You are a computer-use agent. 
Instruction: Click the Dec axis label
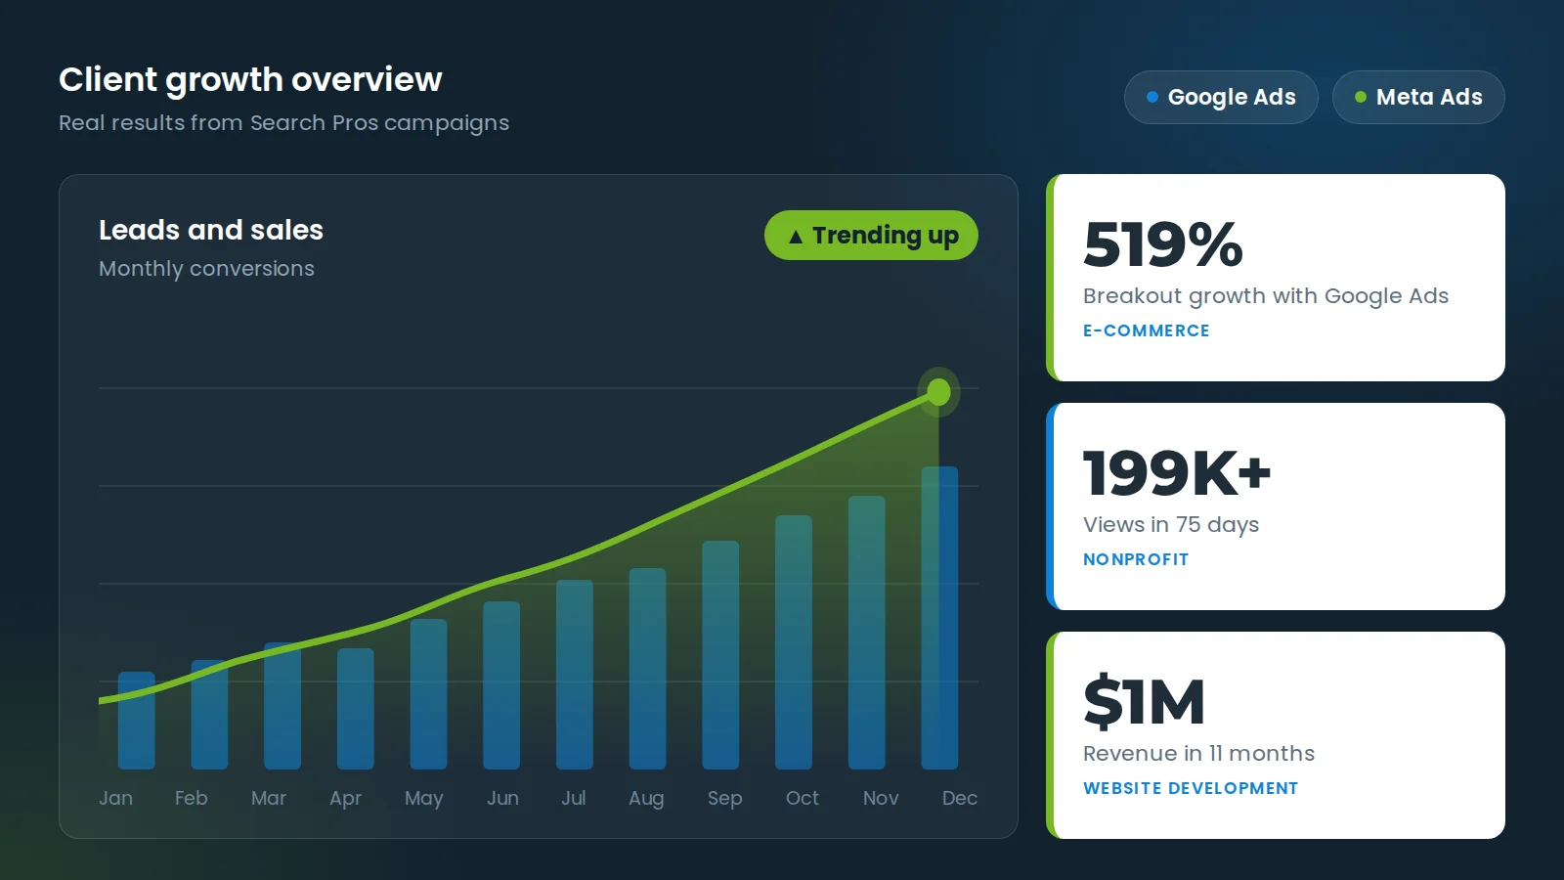click(x=960, y=798)
